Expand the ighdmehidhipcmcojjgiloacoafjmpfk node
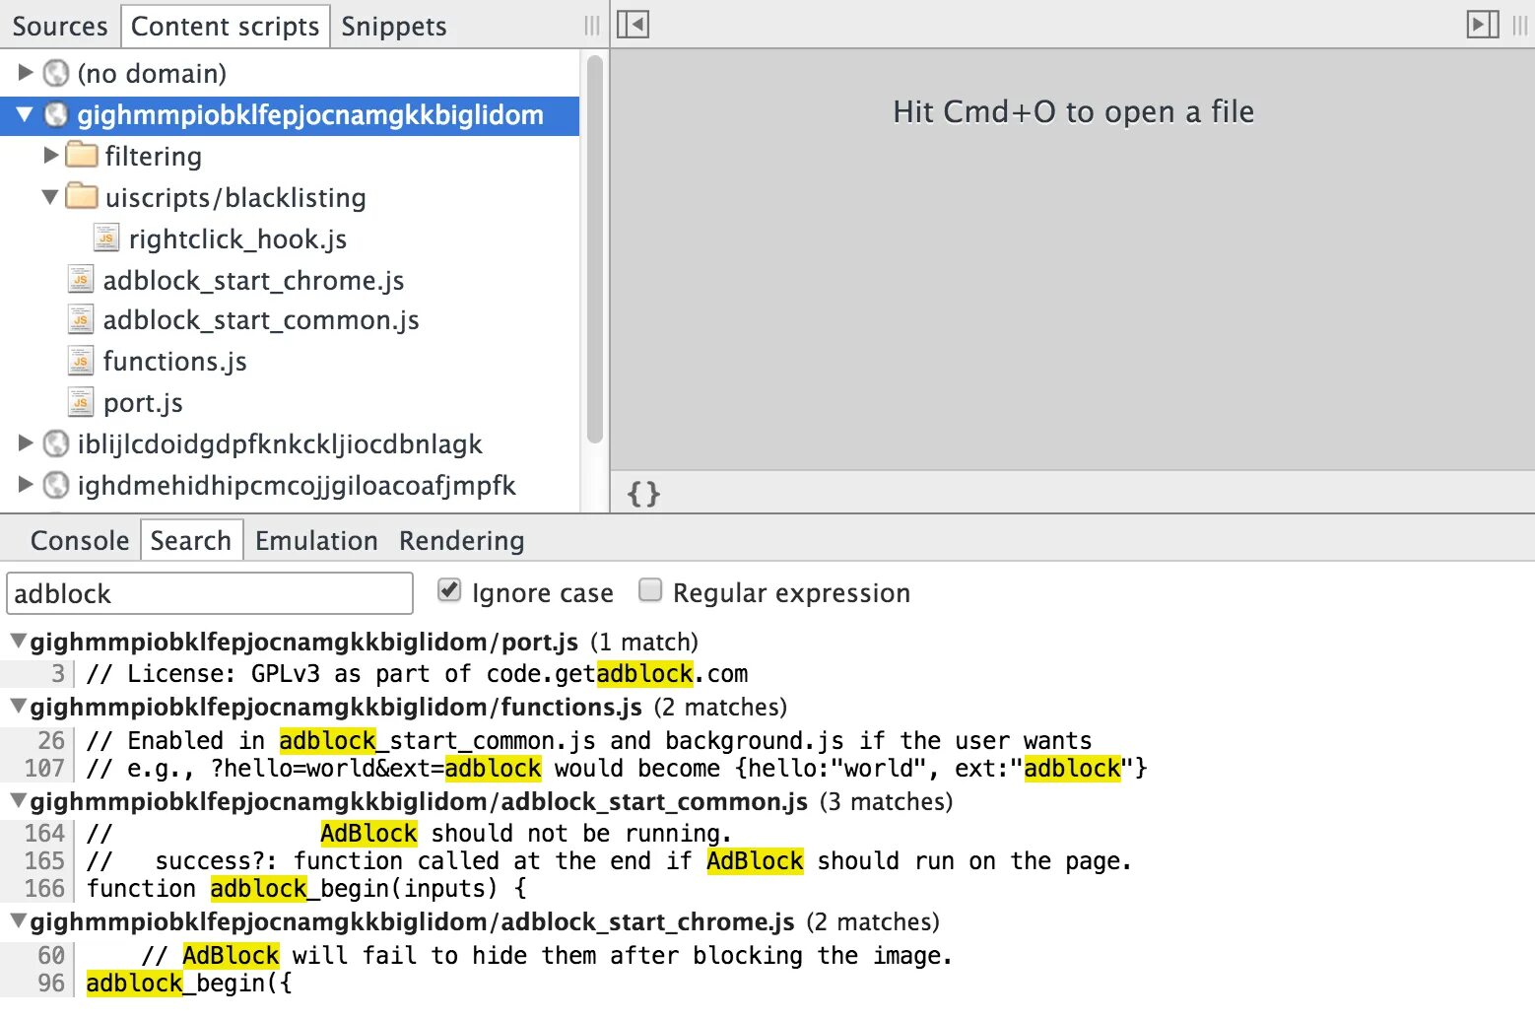 coord(26,485)
